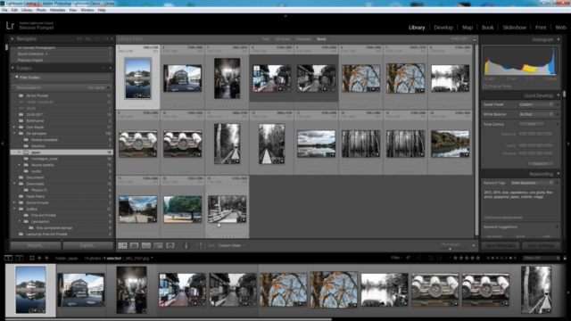Click Reset All in Quick Develop
This screenshot has width=571, height=321.
click(x=541, y=164)
